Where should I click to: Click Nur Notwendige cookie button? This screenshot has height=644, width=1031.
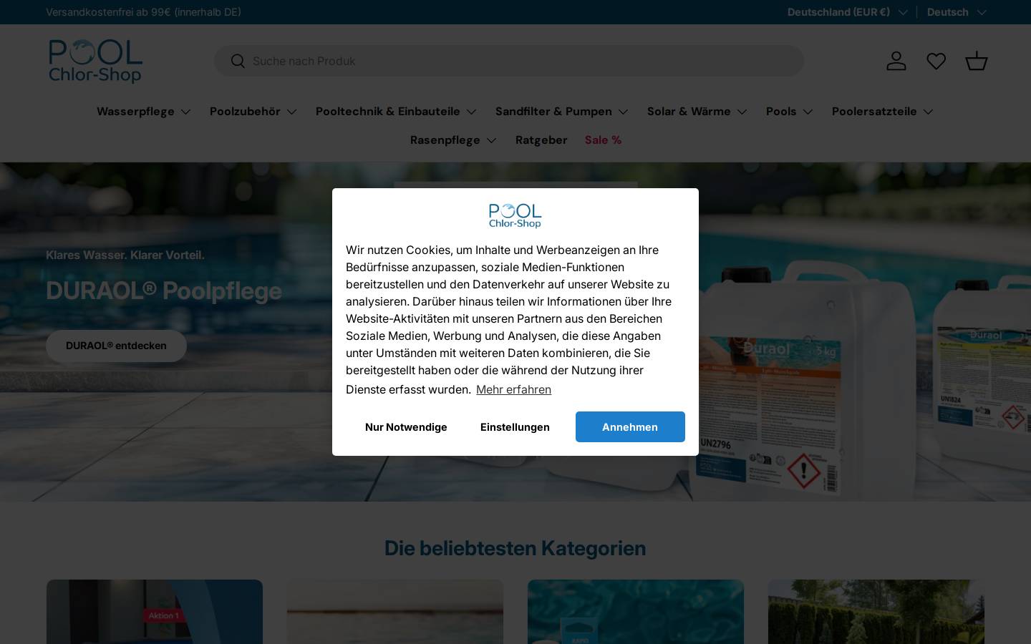pos(406,427)
